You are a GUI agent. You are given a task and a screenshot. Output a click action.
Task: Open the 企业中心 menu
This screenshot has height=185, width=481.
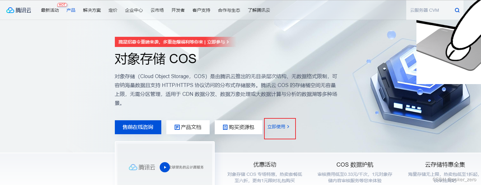[134, 10]
